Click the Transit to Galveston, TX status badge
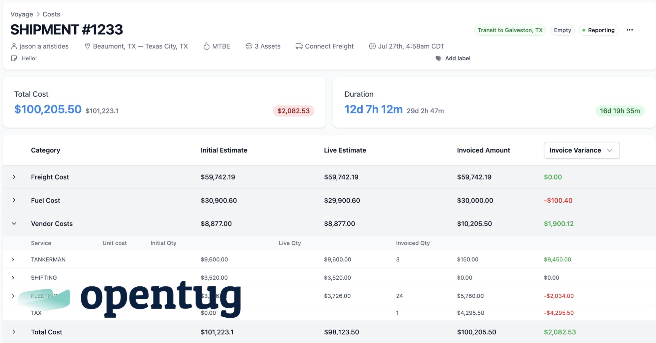The height and width of the screenshot is (343, 656). 510,30
